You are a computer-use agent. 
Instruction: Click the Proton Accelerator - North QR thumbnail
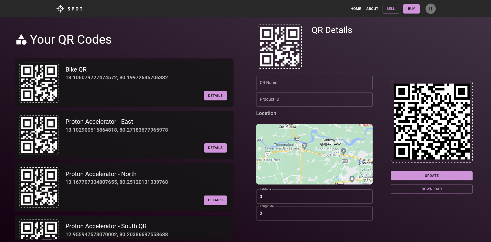click(x=39, y=187)
